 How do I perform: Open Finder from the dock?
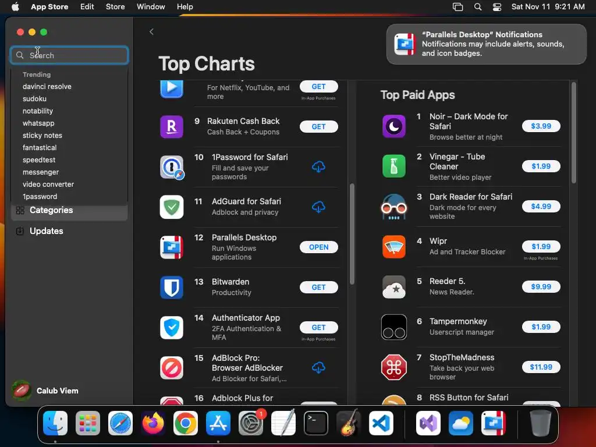55,423
